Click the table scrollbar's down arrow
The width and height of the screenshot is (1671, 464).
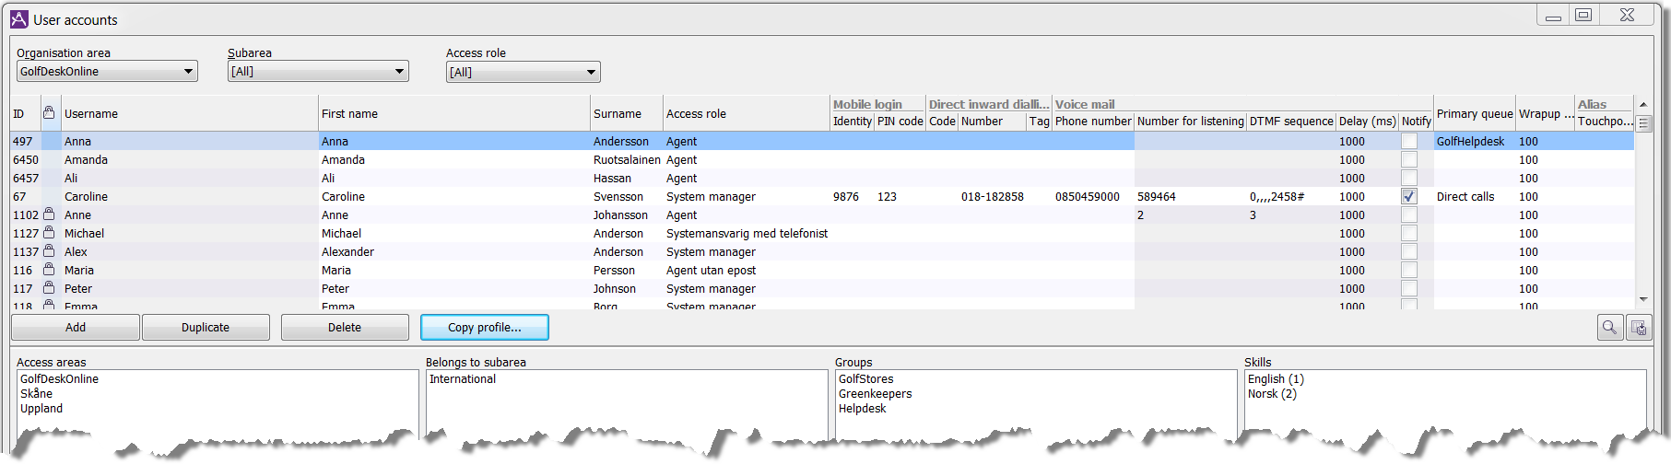1643,300
